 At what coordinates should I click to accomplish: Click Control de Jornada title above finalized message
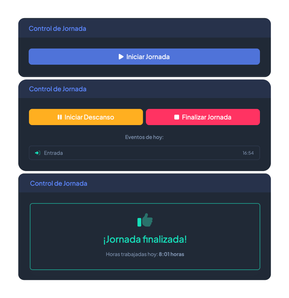(x=59, y=183)
